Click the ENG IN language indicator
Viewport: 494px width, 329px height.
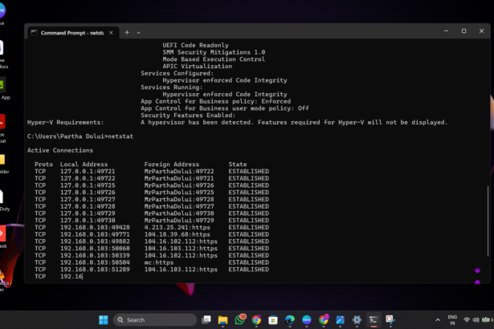point(452,320)
